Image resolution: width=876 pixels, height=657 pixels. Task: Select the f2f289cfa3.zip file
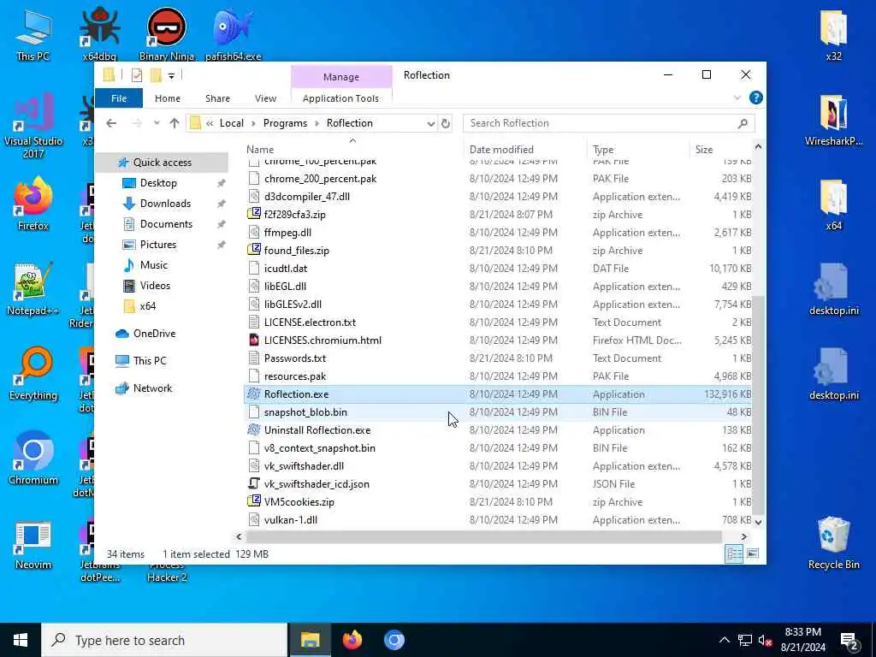pos(497,215)
